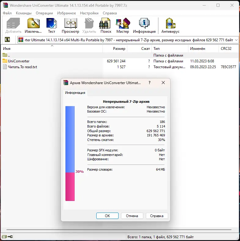Sort by the CRC32 column header
Image resolution: width=240 pixels, height=241 pixels.
pyautogui.click(x=229, y=49)
